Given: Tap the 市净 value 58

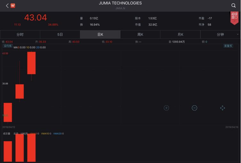Looking at the screenshot, I should click(x=209, y=25).
